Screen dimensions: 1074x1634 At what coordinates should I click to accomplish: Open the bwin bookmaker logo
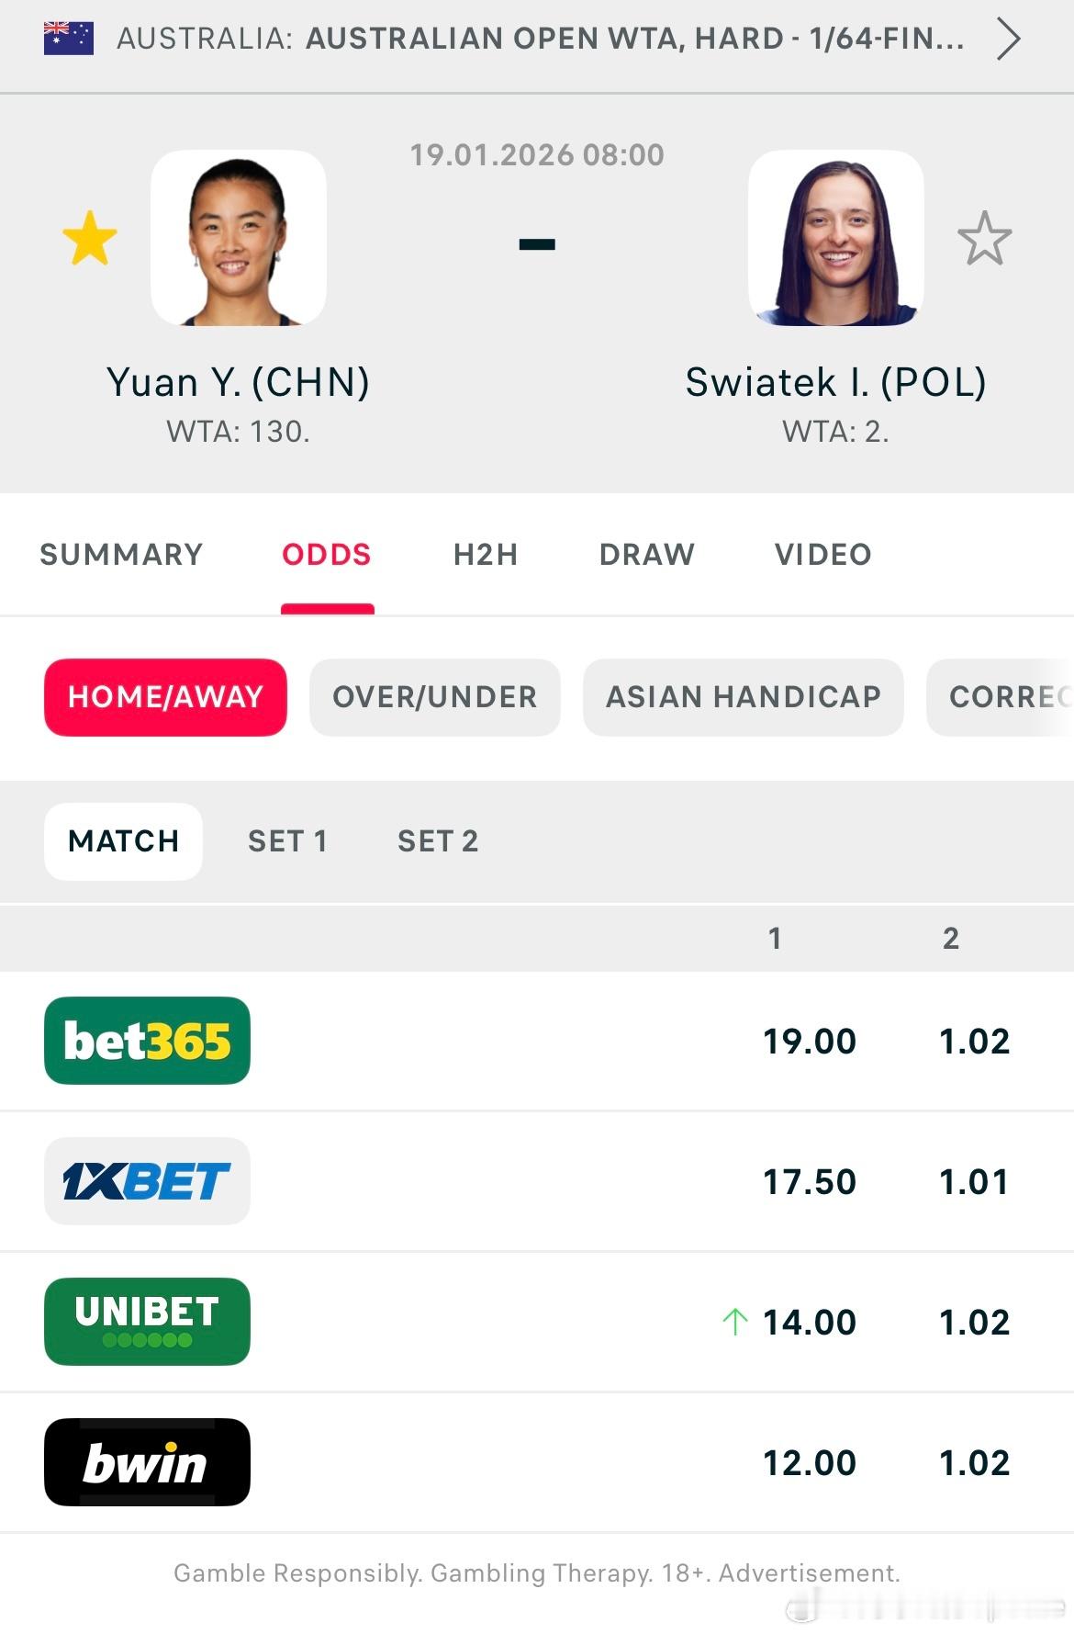(147, 1462)
